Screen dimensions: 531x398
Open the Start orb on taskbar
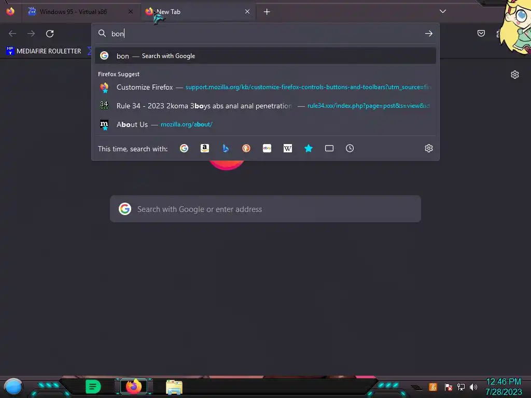click(x=13, y=387)
